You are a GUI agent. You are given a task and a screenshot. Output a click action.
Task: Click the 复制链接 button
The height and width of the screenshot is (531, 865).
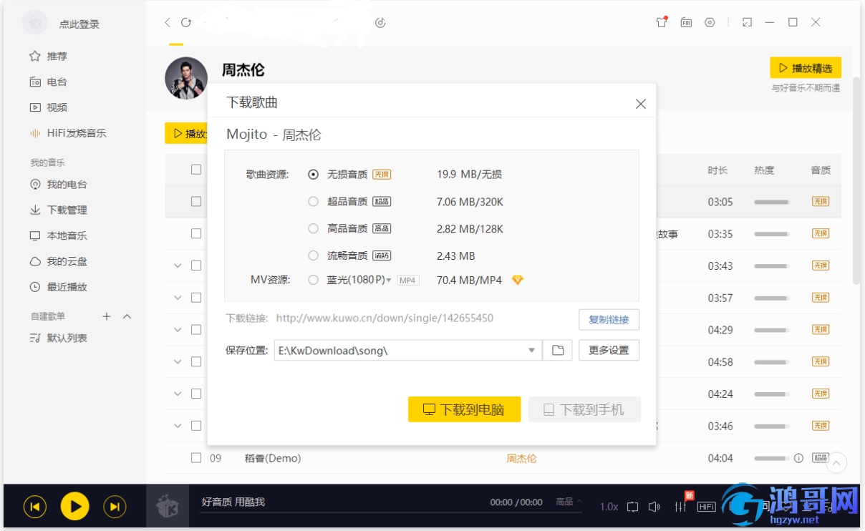pyautogui.click(x=609, y=319)
